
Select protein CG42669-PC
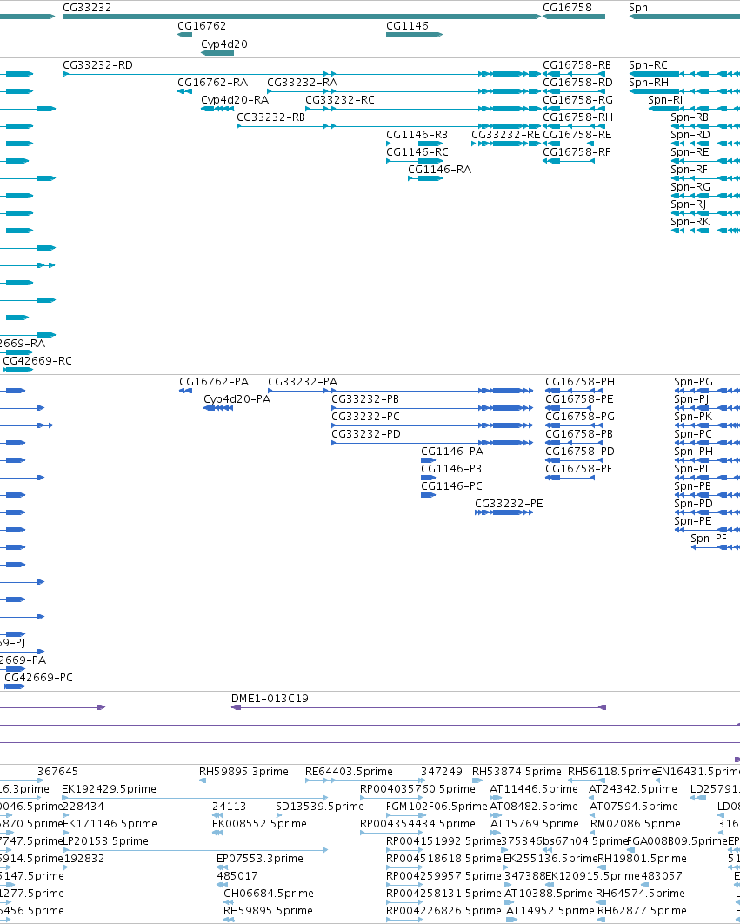point(38,678)
